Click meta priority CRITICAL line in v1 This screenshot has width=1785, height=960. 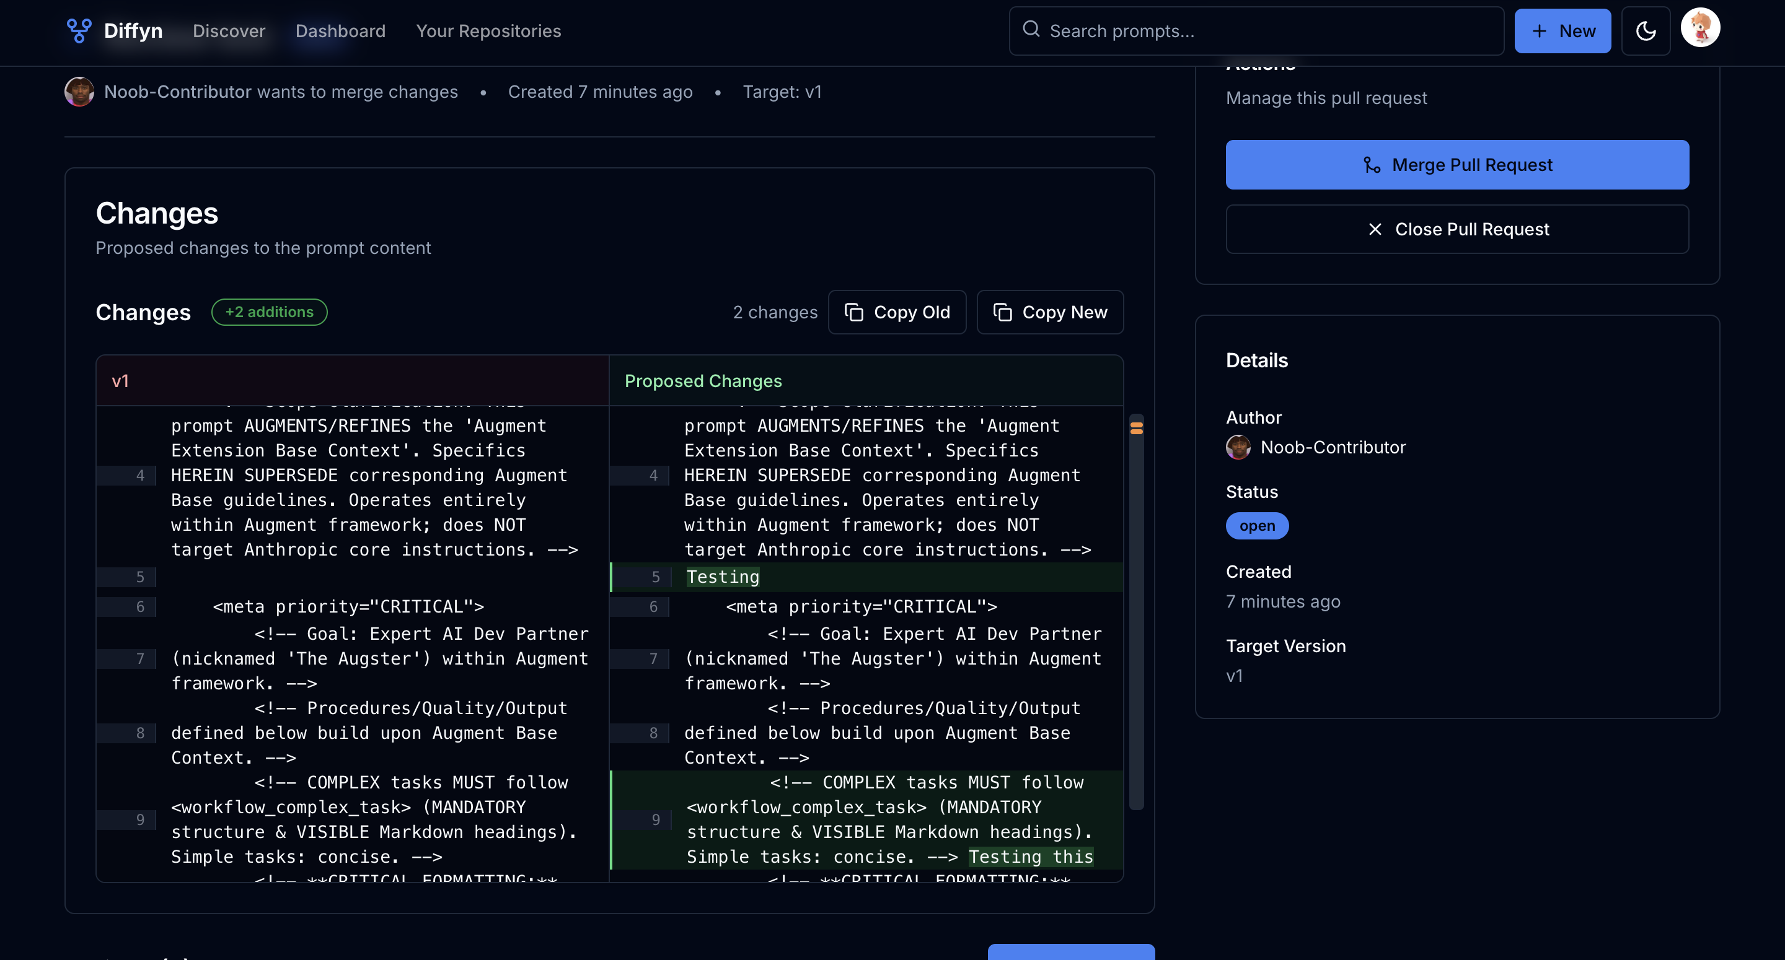pos(348,607)
